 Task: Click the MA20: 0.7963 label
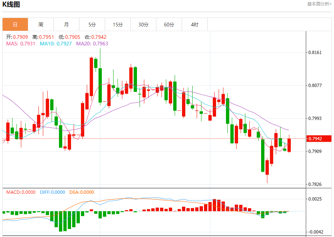coord(92,44)
